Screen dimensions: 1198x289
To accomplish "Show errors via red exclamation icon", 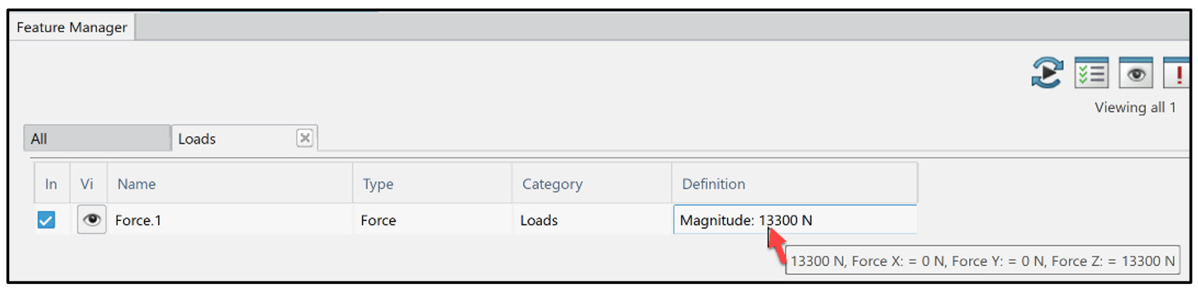I will coord(1178,73).
